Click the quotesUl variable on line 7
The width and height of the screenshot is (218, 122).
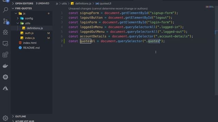click(x=87, y=41)
